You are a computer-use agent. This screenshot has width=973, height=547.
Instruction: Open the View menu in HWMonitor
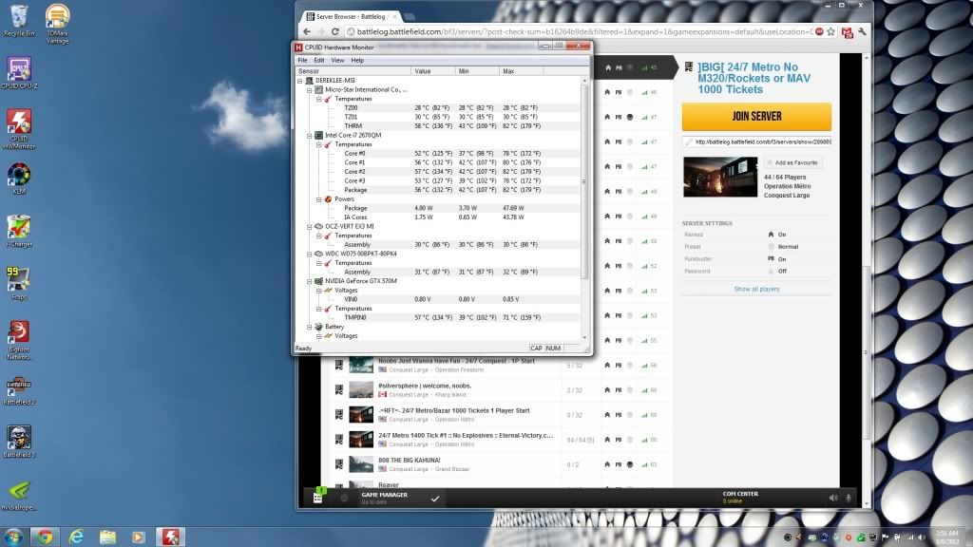click(337, 60)
